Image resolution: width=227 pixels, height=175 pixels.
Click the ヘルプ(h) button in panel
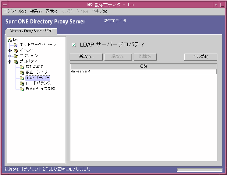(201, 57)
